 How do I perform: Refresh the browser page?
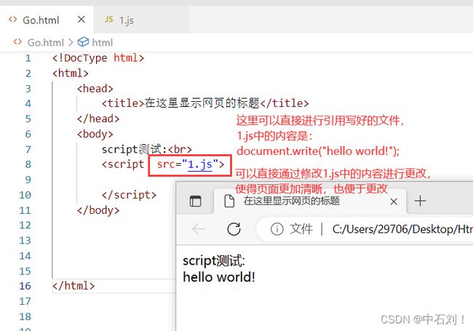234,229
